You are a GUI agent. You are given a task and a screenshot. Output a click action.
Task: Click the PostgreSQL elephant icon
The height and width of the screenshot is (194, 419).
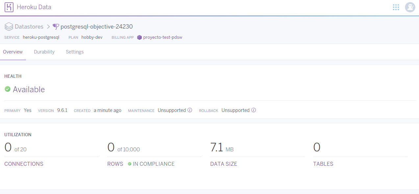pos(56,27)
